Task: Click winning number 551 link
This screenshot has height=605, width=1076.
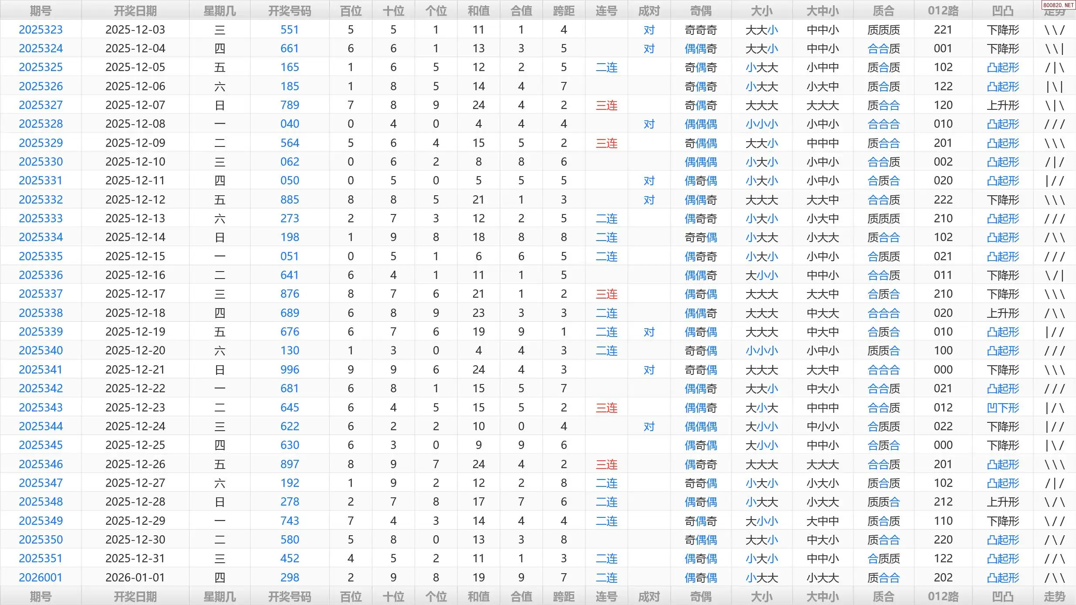Action: point(289,30)
